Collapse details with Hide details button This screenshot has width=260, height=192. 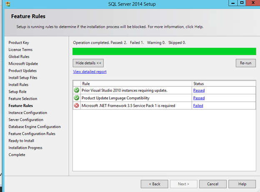(x=88, y=63)
